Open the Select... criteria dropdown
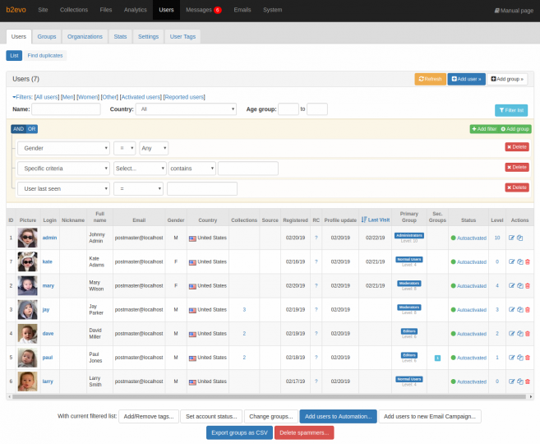Image resolution: width=540 pixels, height=444 pixels. pyautogui.click(x=140, y=169)
